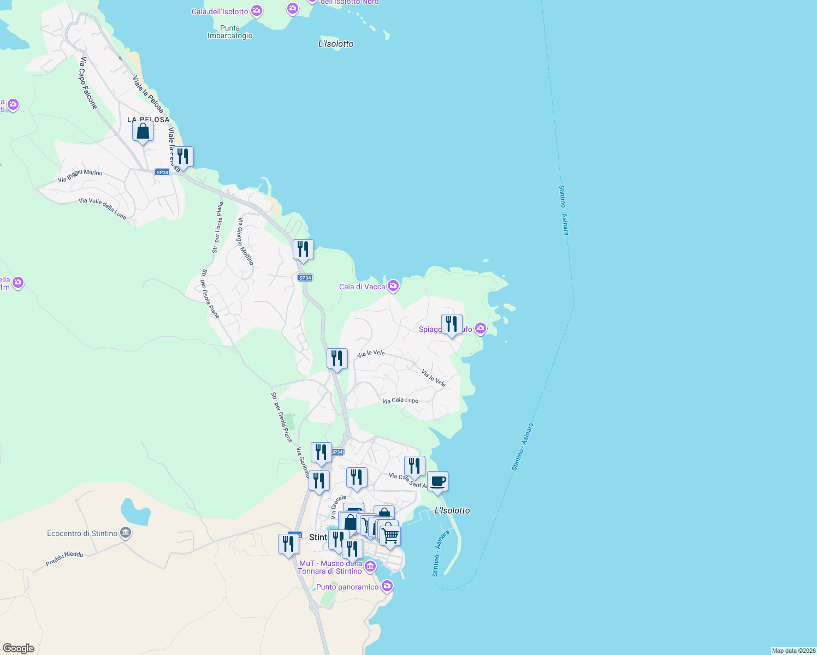Select the restaurant marker beside Via le Vele
This screenshot has height=655, width=817.
pyautogui.click(x=337, y=357)
